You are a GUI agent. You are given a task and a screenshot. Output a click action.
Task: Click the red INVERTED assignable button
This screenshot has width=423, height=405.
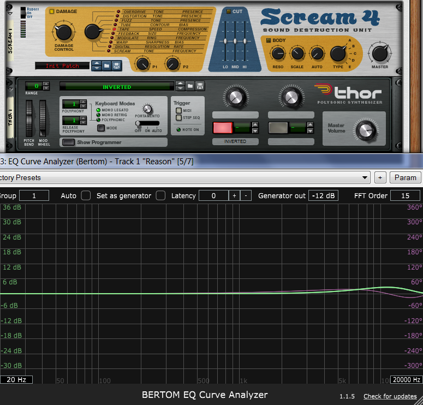tap(223, 128)
